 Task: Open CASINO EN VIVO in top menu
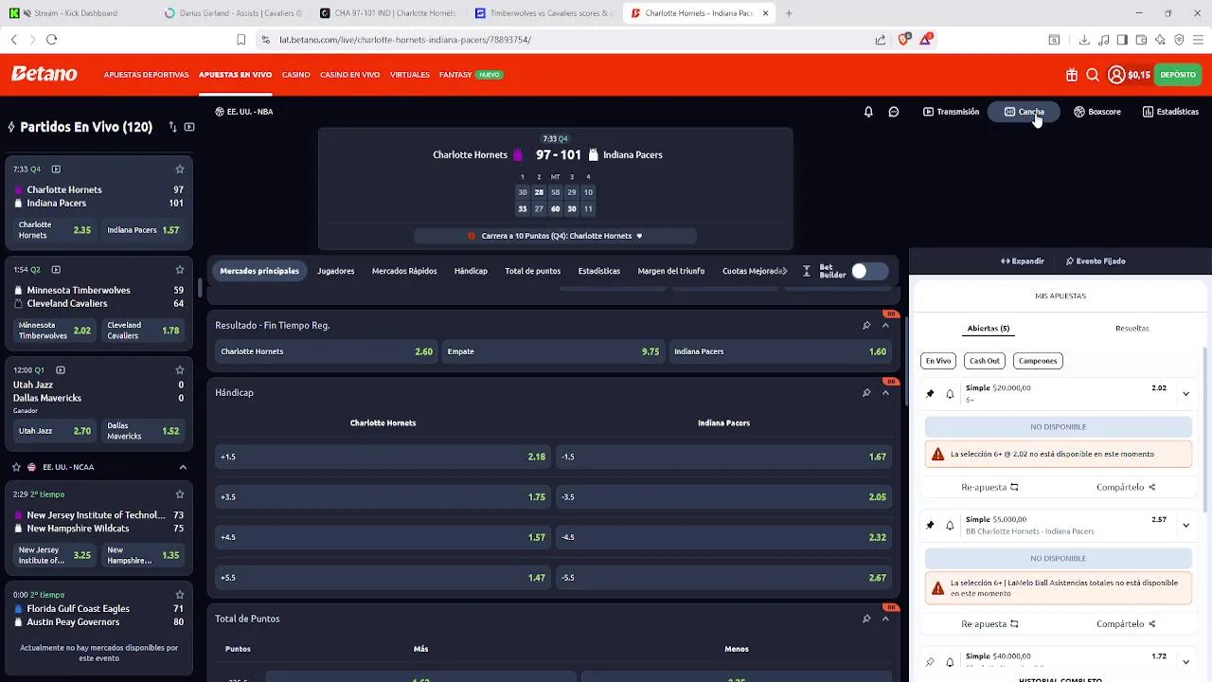coord(349,75)
